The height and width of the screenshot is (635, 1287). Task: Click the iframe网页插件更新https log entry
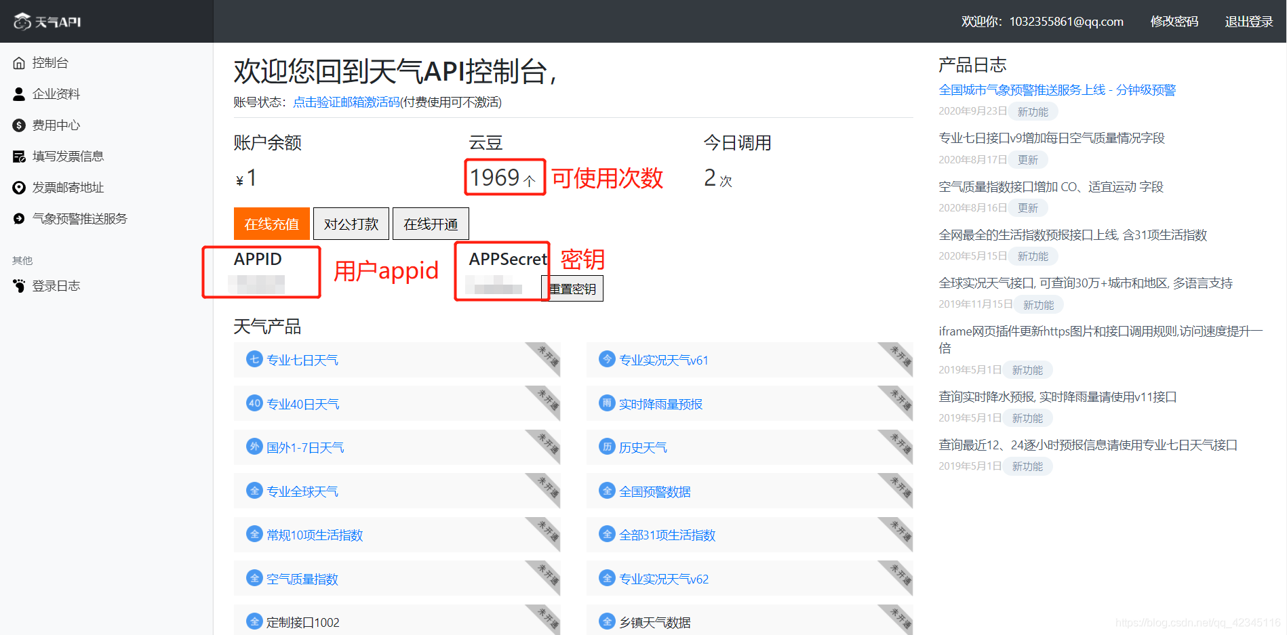point(1101,340)
